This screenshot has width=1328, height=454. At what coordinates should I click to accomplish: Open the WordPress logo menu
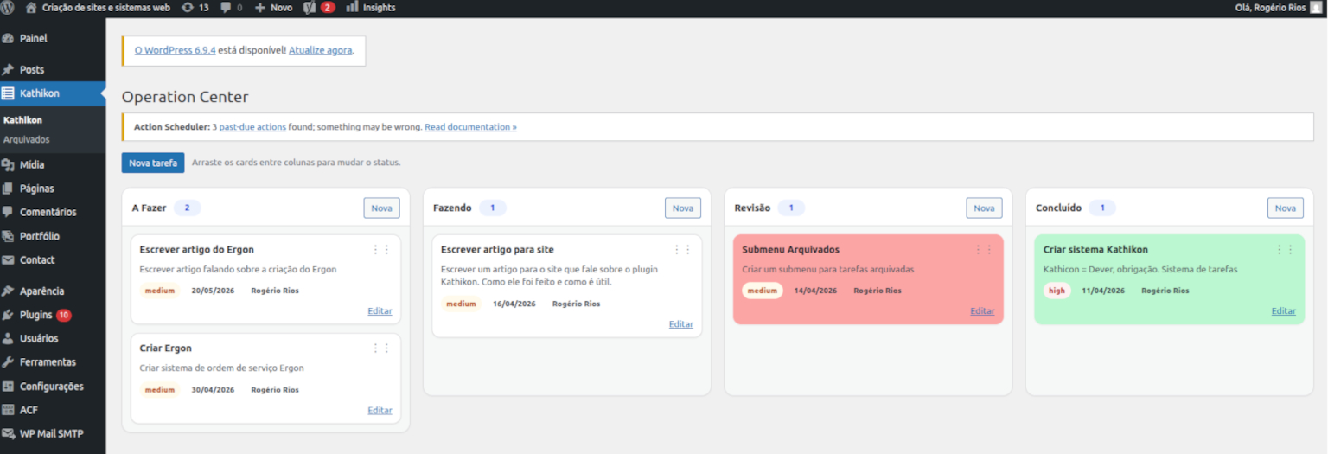(8, 7)
